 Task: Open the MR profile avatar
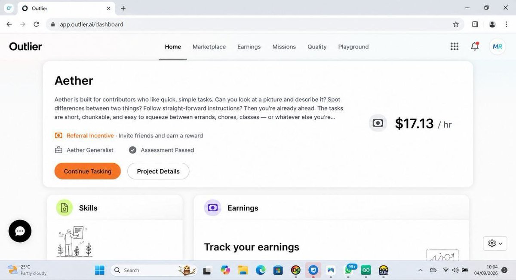click(498, 47)
